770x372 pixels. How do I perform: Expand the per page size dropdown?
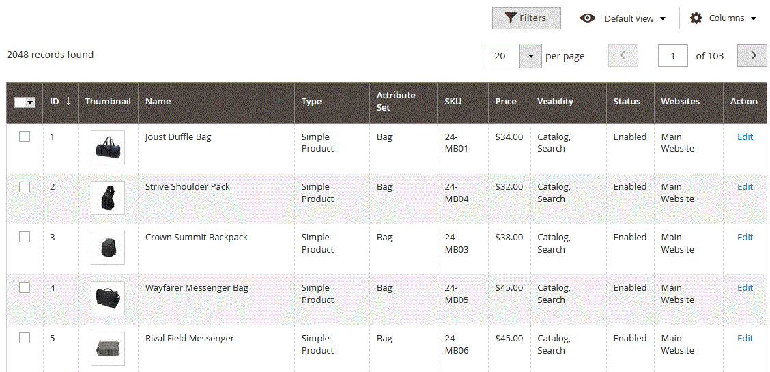pos(530,56)
